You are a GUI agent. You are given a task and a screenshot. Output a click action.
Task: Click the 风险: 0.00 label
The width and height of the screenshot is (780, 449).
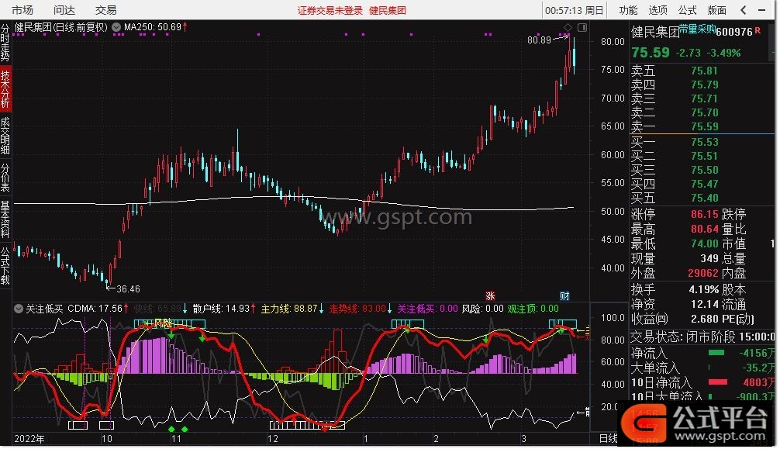coord(482,309)
